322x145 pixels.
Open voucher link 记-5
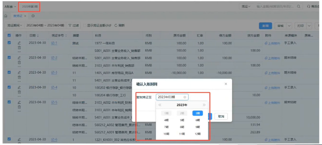[x=54, y=102]
